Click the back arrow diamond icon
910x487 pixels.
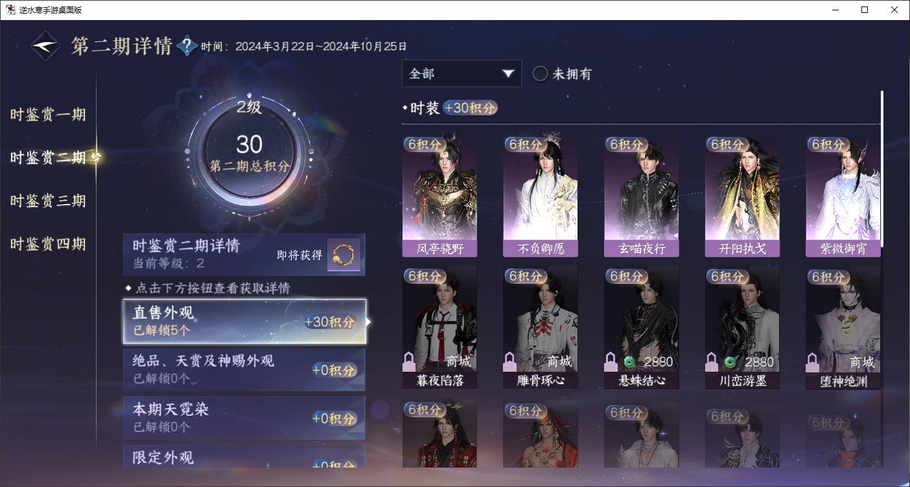point(46,46)
